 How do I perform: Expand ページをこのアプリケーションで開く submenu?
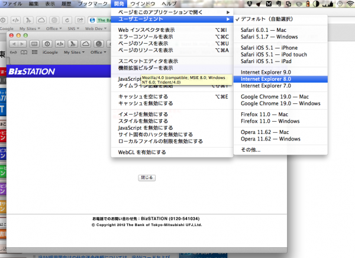[x=172, y=12]
